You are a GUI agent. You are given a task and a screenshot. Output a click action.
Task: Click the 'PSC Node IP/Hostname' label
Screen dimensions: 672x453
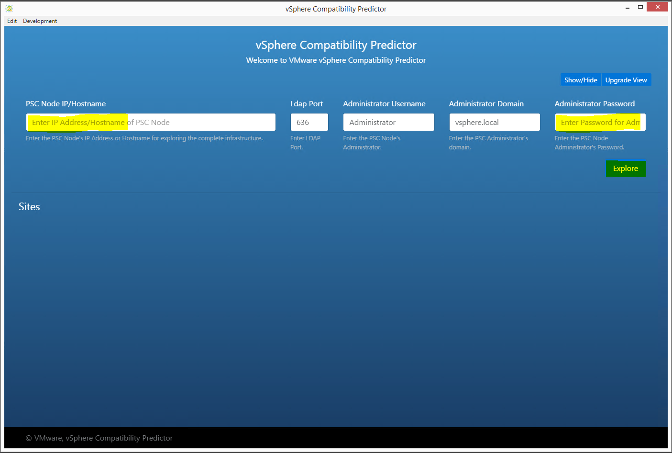(x=66, y=104)
